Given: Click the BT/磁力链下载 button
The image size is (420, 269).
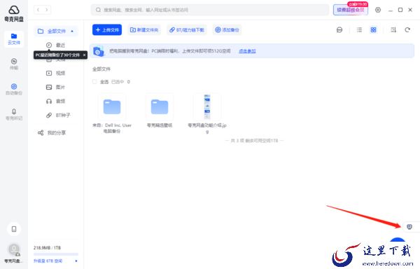Looking at the screenshot, I should click(x=187, y=29).
